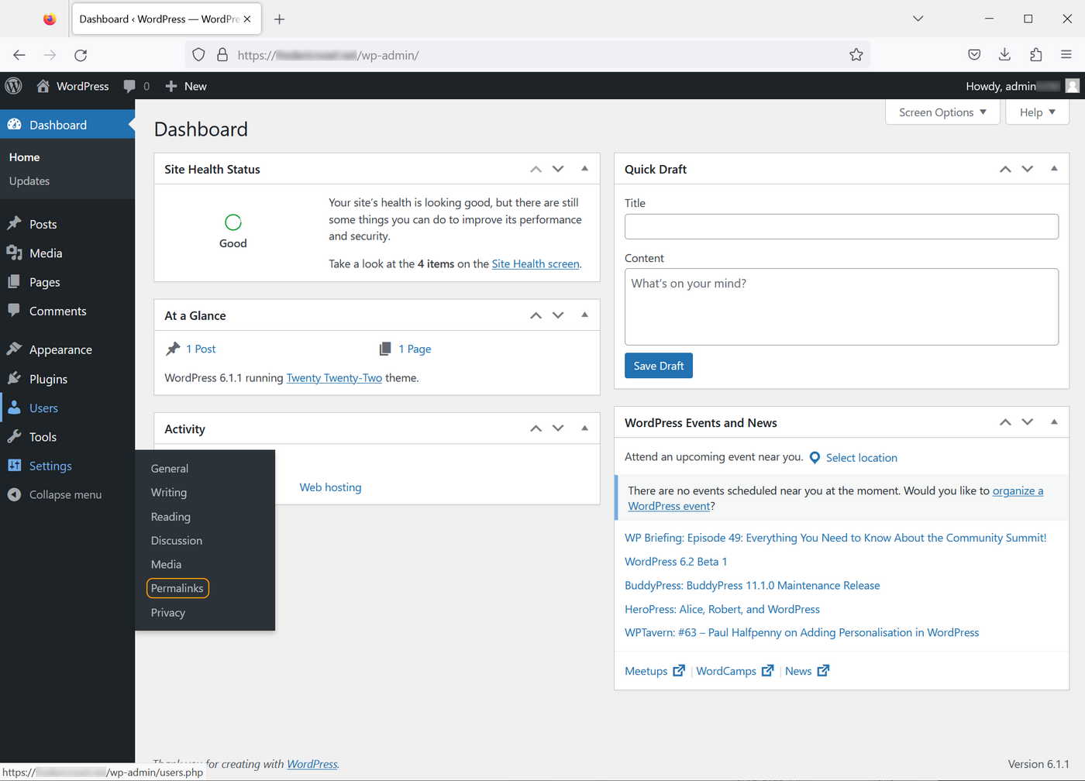This screenshot has width=1085, height=781.
Task: Move the At a Glance box down with its chevron
Action: (x=558, y=315)
